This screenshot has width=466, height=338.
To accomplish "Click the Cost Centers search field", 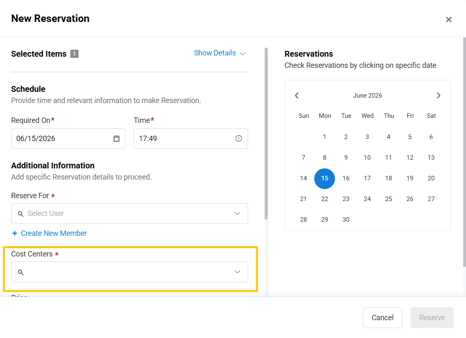I will (x=129, y=272).
